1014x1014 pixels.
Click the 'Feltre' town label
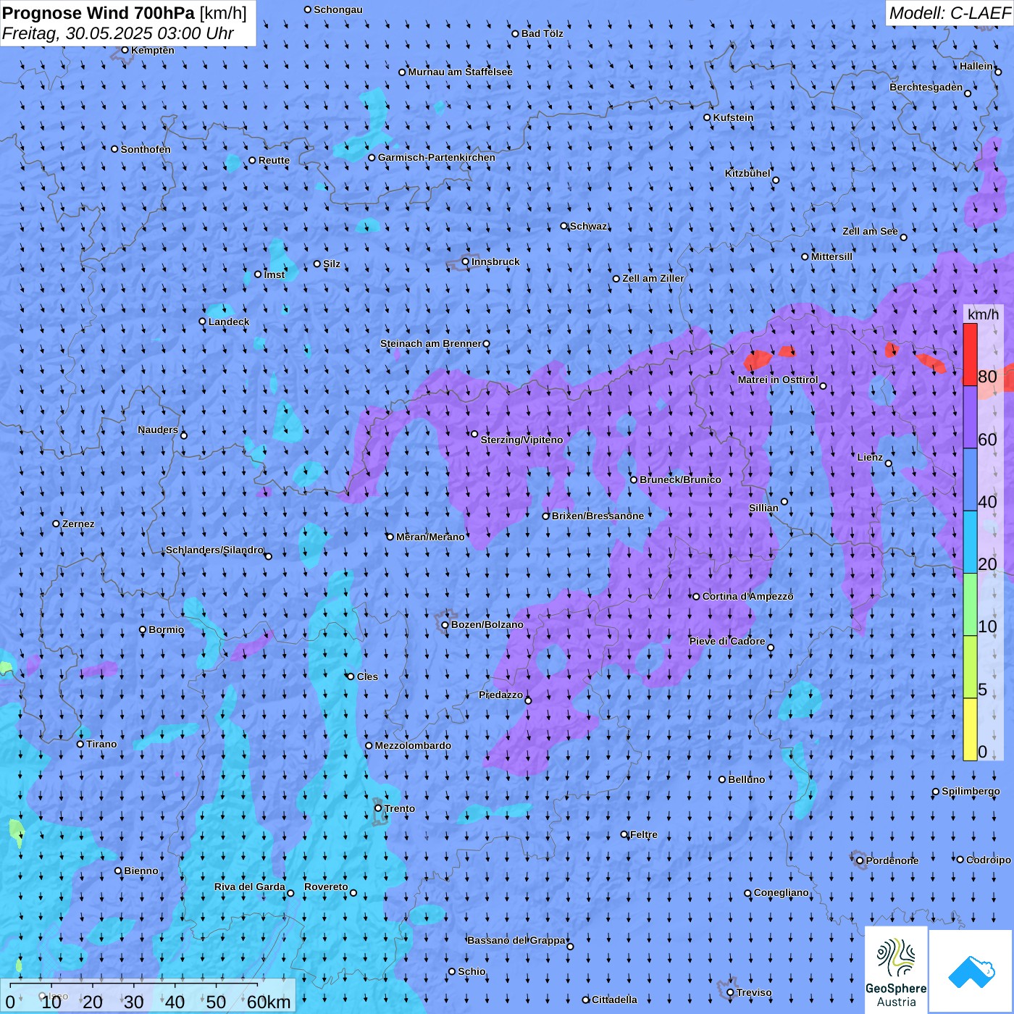click(644, 834)
